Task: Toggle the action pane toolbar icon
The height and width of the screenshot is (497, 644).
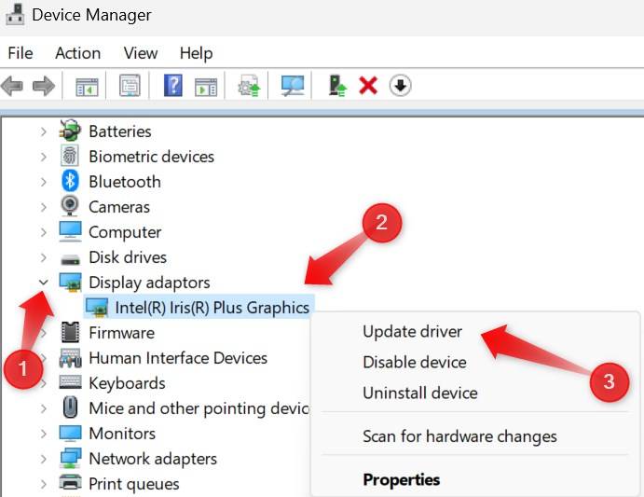Action: click(x=206, y=87)
